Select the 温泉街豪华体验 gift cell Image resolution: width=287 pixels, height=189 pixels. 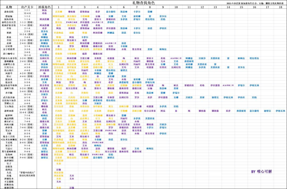(x=9, y=85)
